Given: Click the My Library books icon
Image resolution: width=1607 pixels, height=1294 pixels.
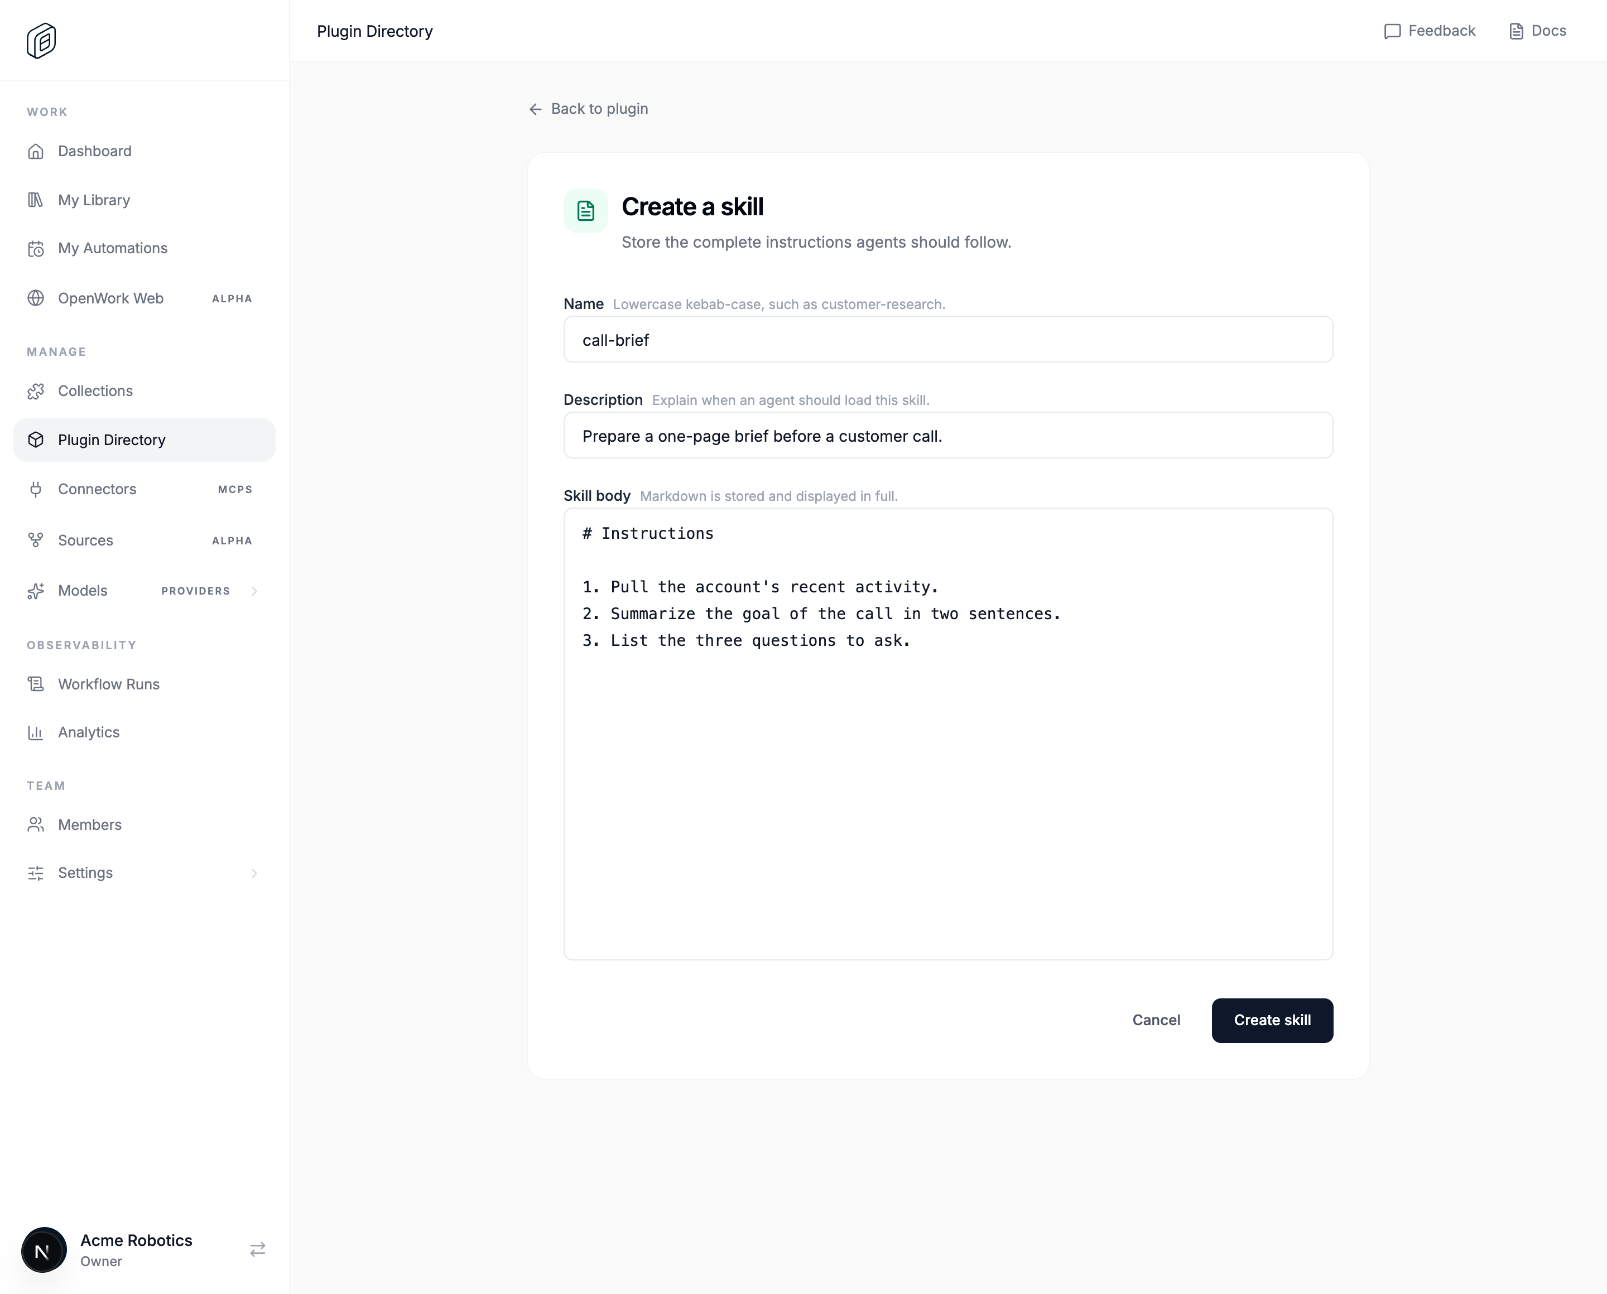Looking at the screenshot, I should click(36, 200).
